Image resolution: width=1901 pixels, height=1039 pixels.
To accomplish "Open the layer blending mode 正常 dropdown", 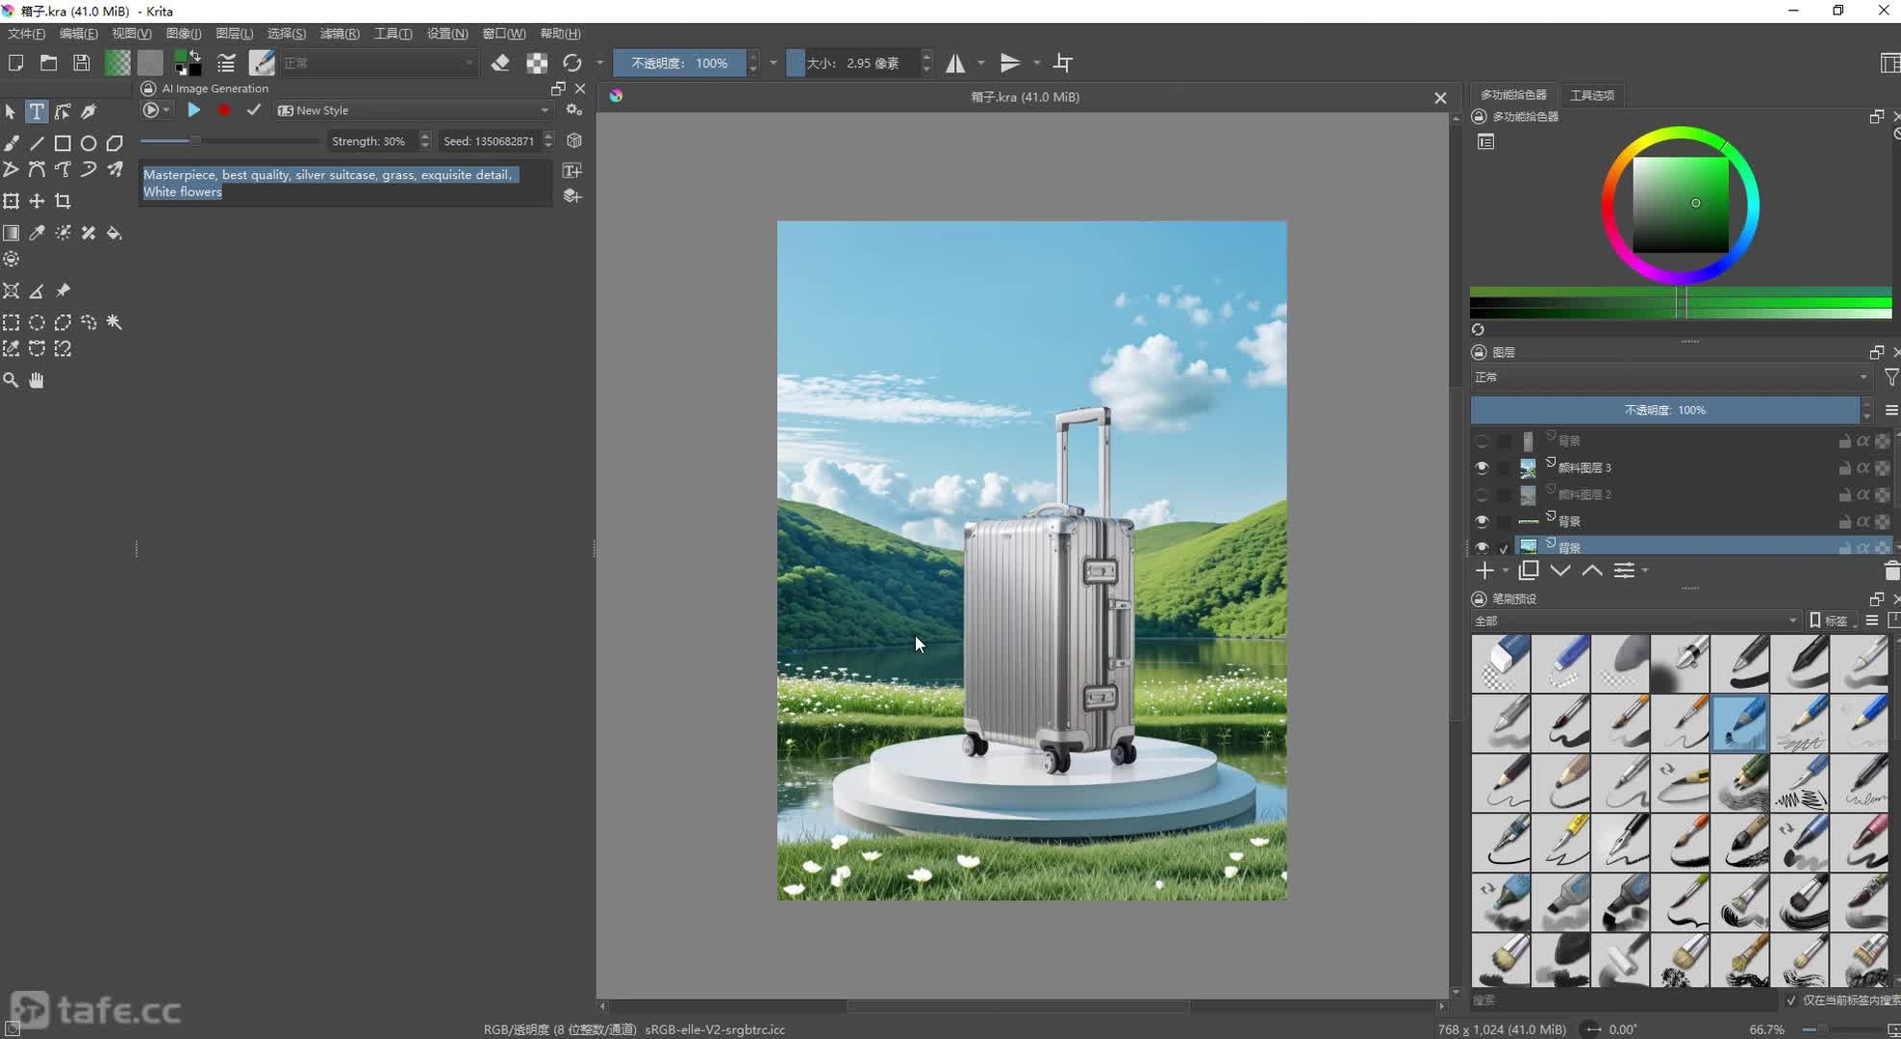I will (x=1671, y=377).
